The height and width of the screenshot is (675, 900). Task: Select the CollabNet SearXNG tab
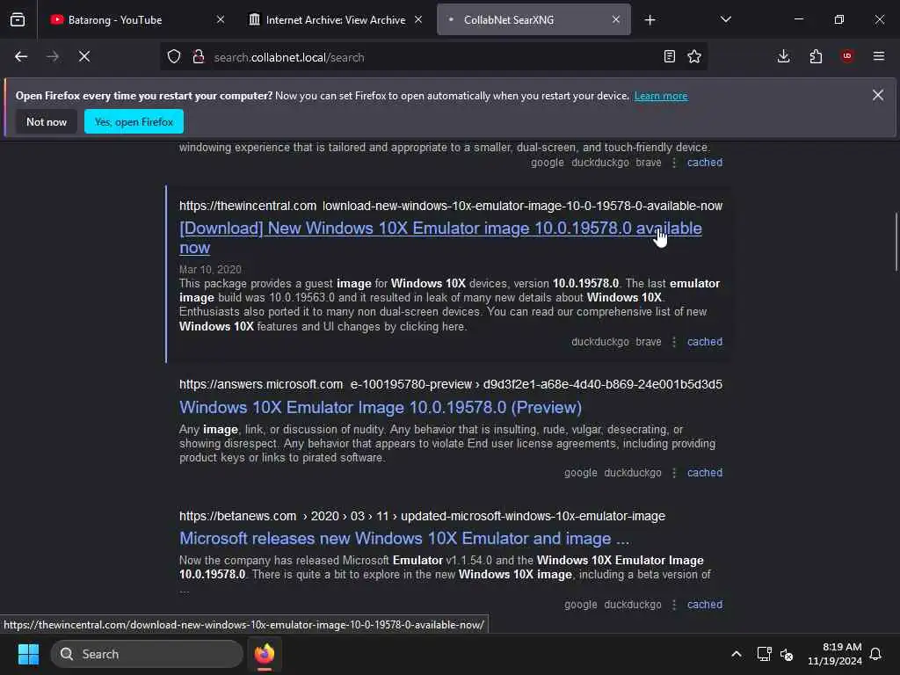[533, 20]
